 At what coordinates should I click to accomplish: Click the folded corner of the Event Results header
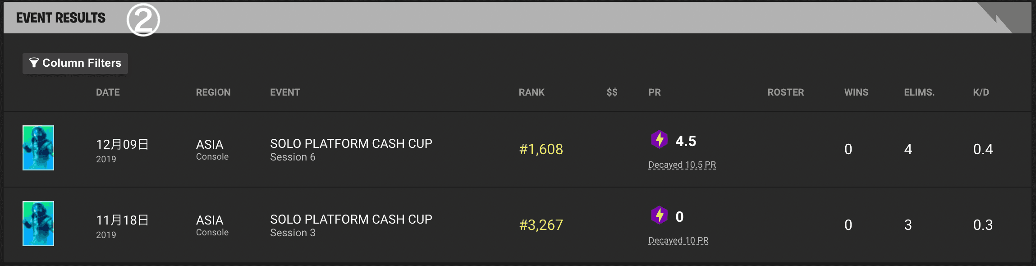[x=1004, y=17]
